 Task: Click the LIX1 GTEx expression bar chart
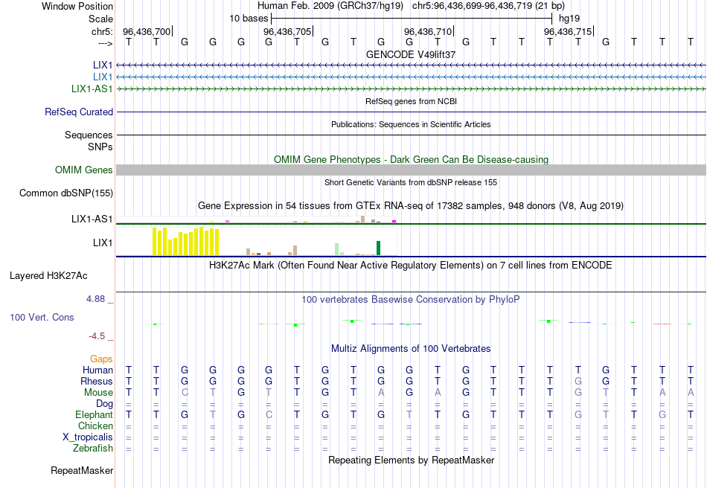pyautogui.click(x=257, y=242)
